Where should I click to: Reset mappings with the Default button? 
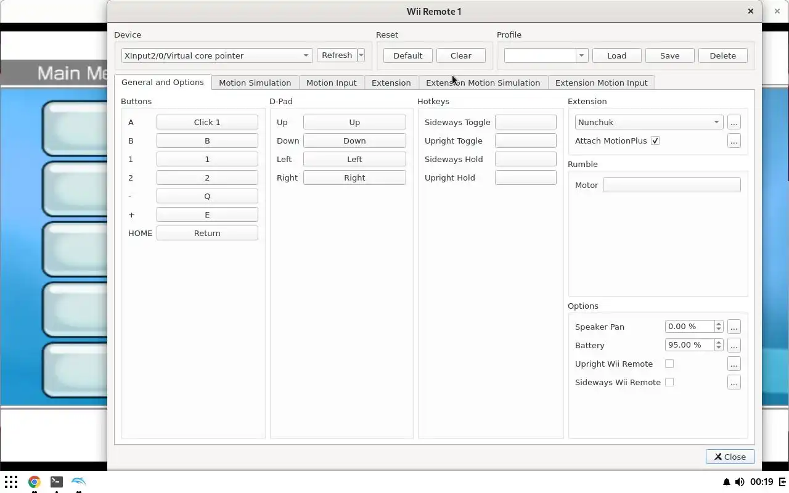pos(408,55)
